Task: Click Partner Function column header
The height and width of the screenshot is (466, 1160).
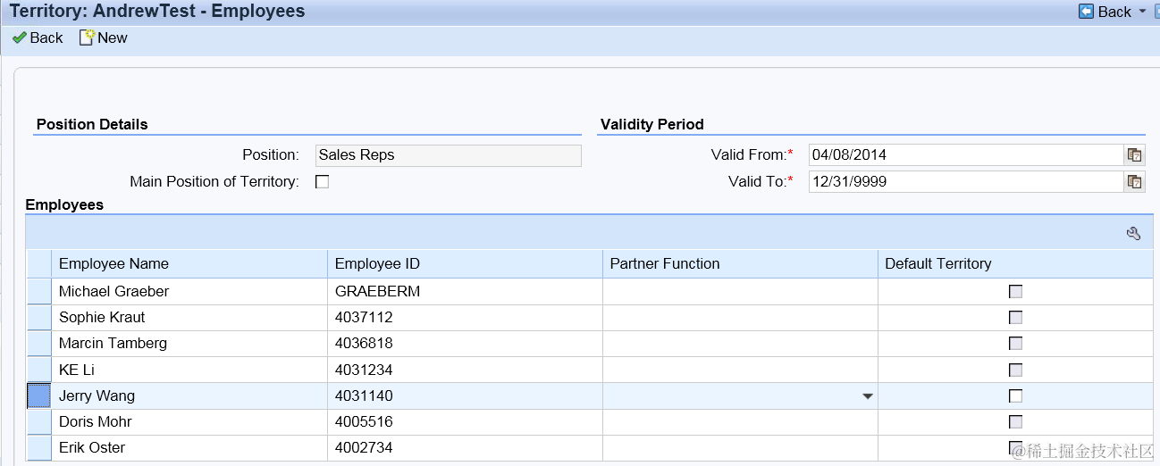Action: [740, 263]
